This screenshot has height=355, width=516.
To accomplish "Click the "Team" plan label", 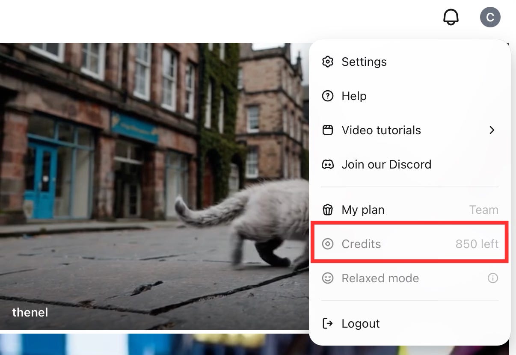I will coord(484,210).
